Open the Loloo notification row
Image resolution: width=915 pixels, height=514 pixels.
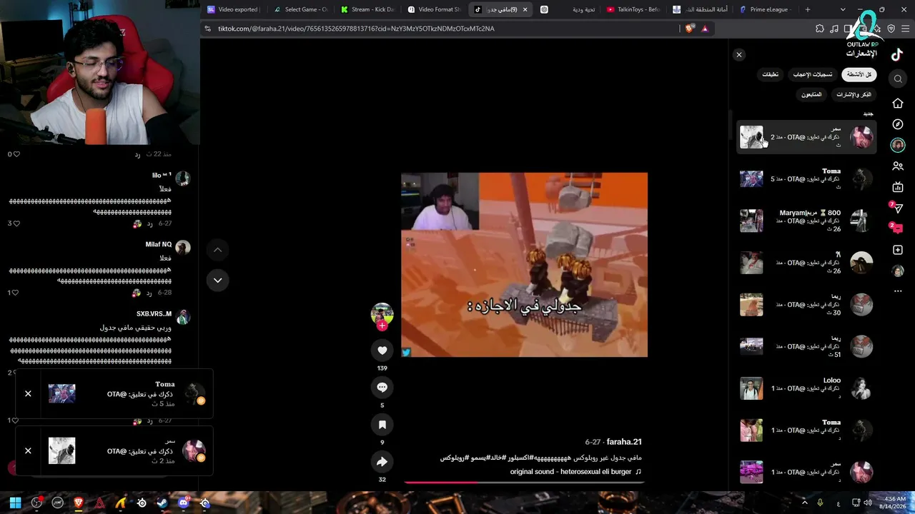pos(806,388)
